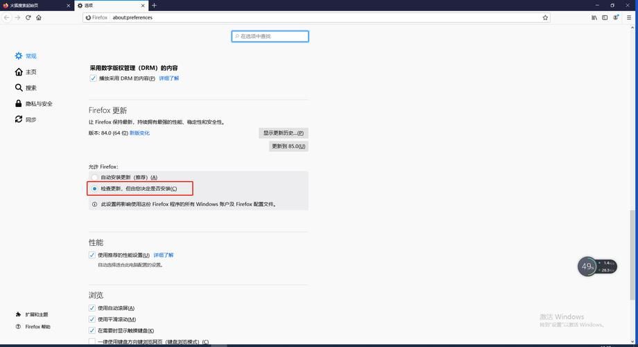The width and height of the screenshot is (638, 347).
Task: Toggle 播放采用 DRM 的内容 checkbox
Action: (93, 78)
